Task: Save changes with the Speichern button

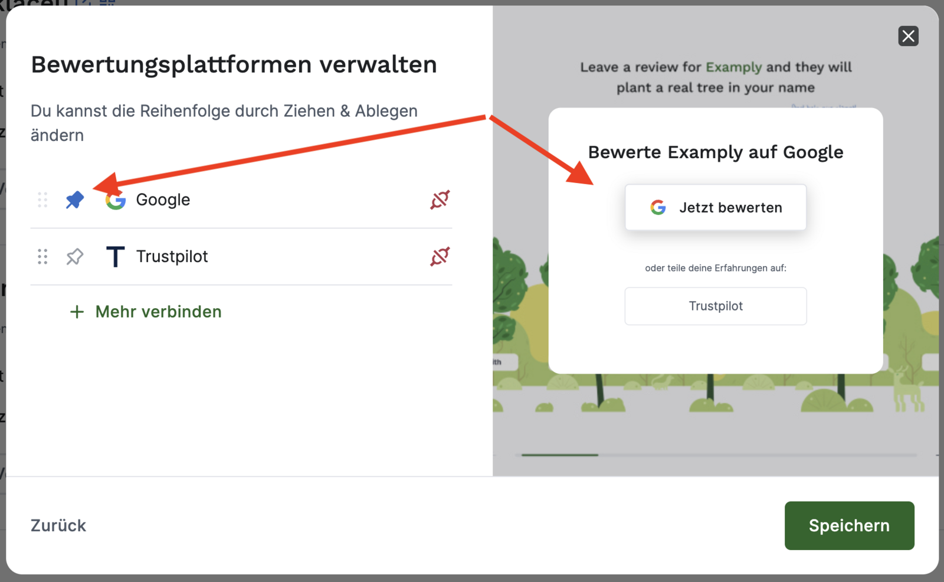Action: [849, 525]
